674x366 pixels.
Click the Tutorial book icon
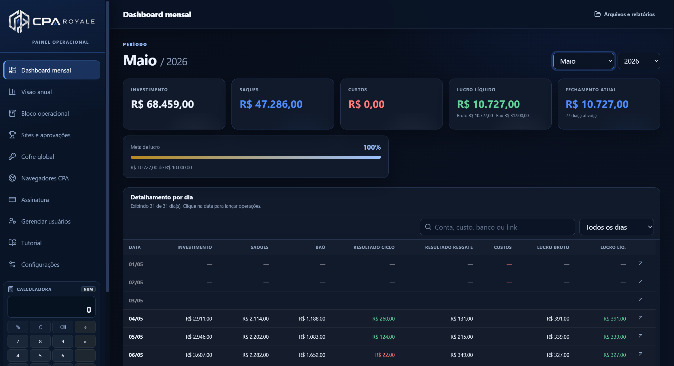tap(12, 243)
